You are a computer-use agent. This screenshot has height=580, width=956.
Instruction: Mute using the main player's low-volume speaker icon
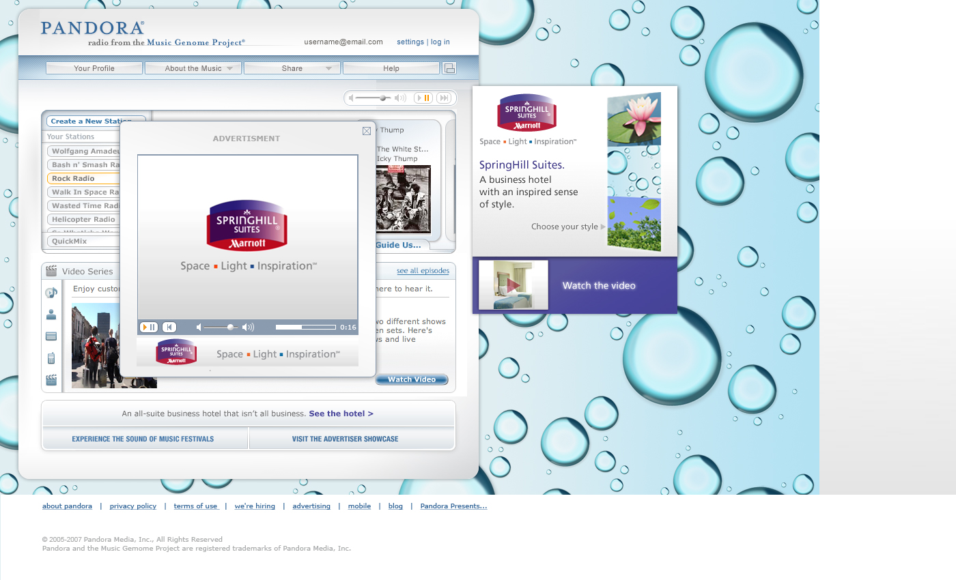[x=351, y=98]
